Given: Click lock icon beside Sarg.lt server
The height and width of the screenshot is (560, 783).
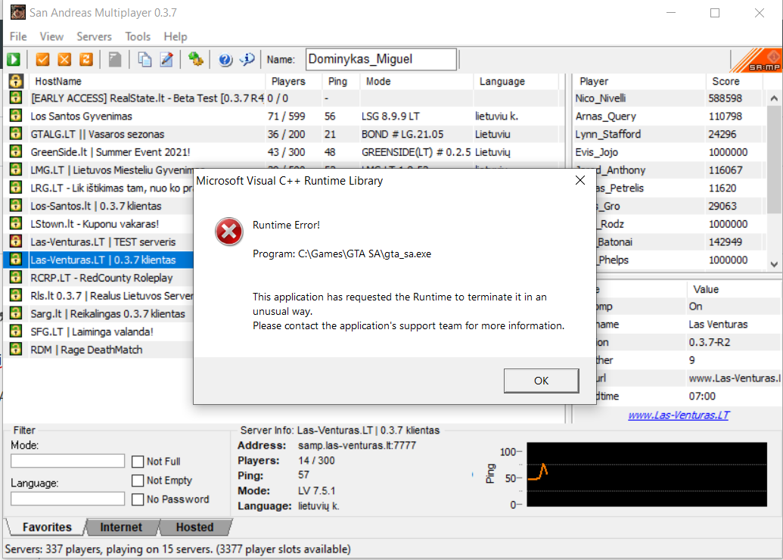Looking at the screenshot, I should coord(16,314).
